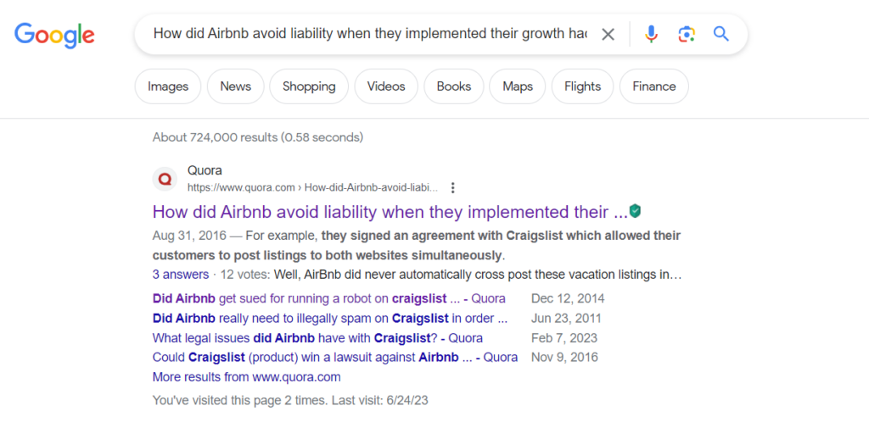Switch to News results
The width and height of the screenshot is (869, 428).
tap(235, 86)
